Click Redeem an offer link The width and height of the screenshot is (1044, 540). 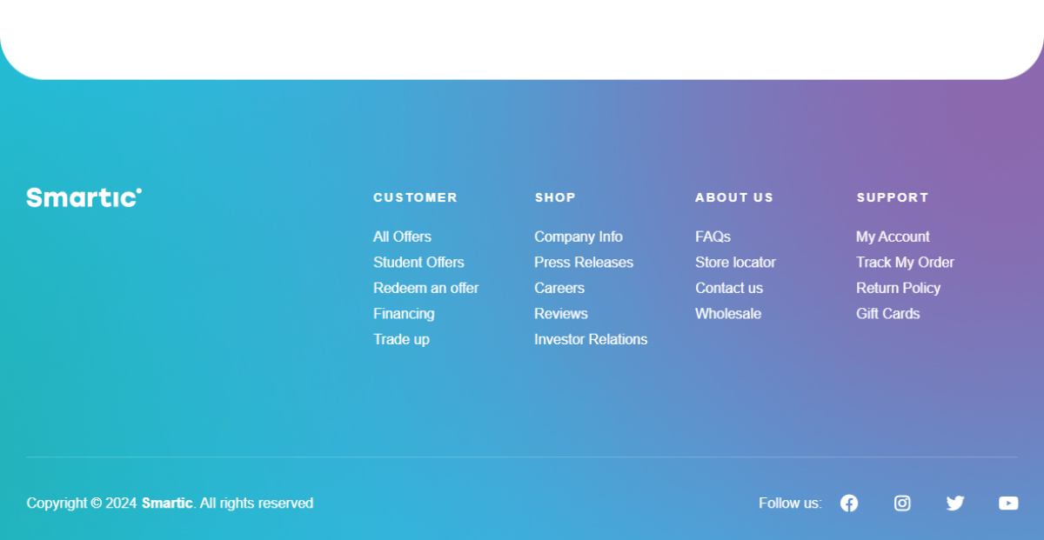tap(425, 288)
